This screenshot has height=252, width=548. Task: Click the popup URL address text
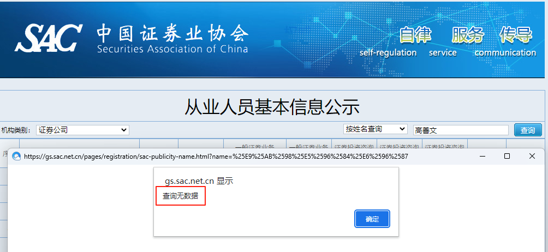216,157
